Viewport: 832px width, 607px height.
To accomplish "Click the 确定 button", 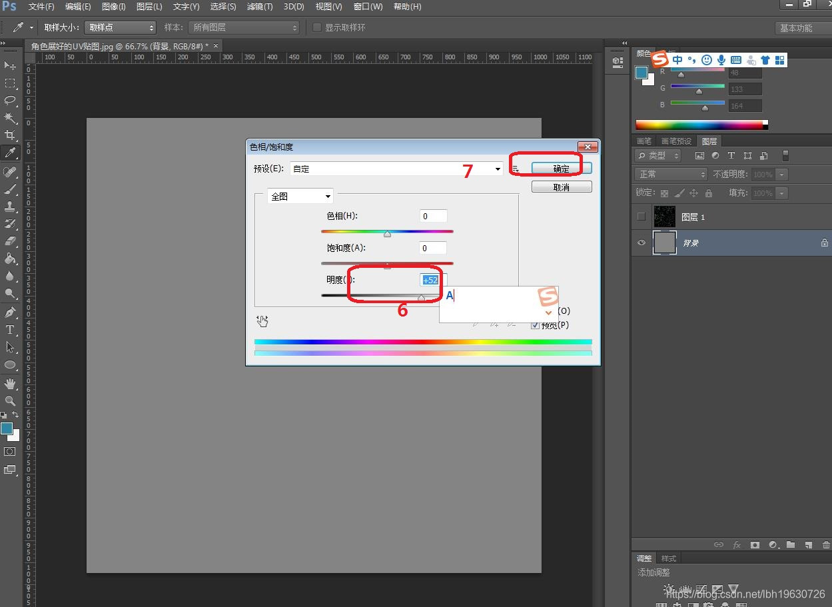I will [561, 169].
